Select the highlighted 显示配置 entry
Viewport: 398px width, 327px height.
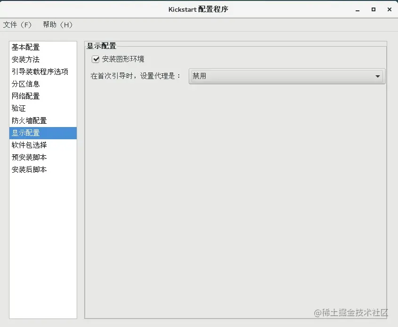pos(43,133)
